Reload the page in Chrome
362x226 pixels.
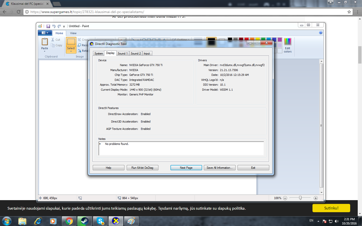(18, 12)
